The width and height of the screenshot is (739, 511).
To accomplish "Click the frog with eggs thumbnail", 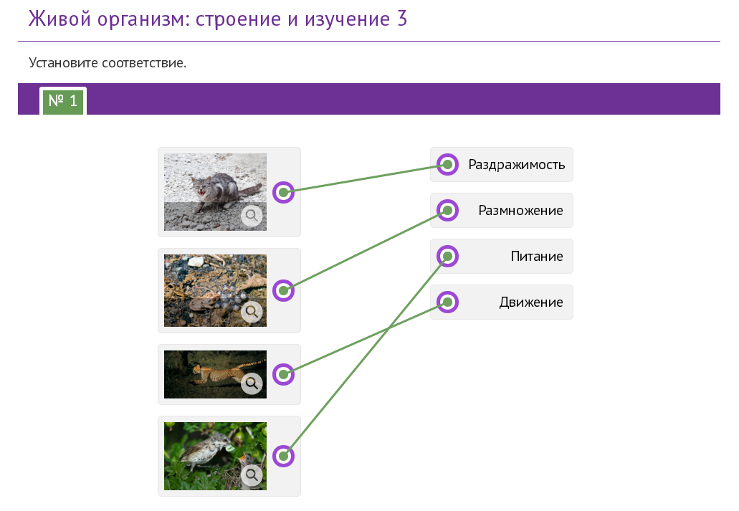I will (x=215, y=290).
